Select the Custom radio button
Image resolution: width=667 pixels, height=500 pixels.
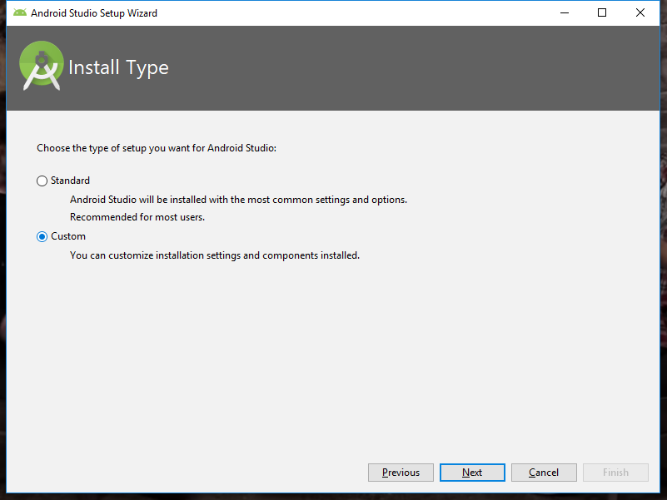[x=42, y=237]
